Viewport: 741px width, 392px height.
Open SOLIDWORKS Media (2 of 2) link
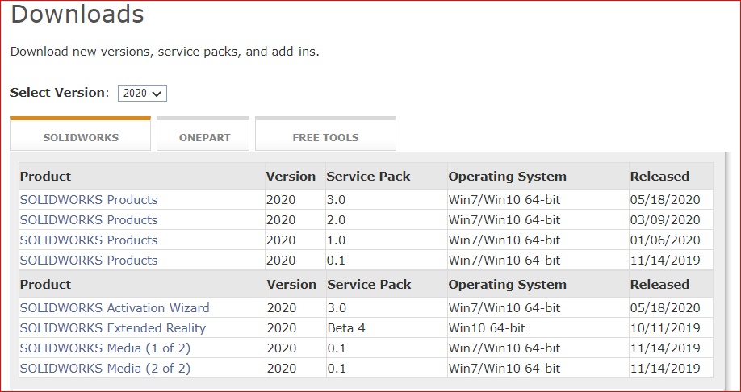click(x=105, y=369)
